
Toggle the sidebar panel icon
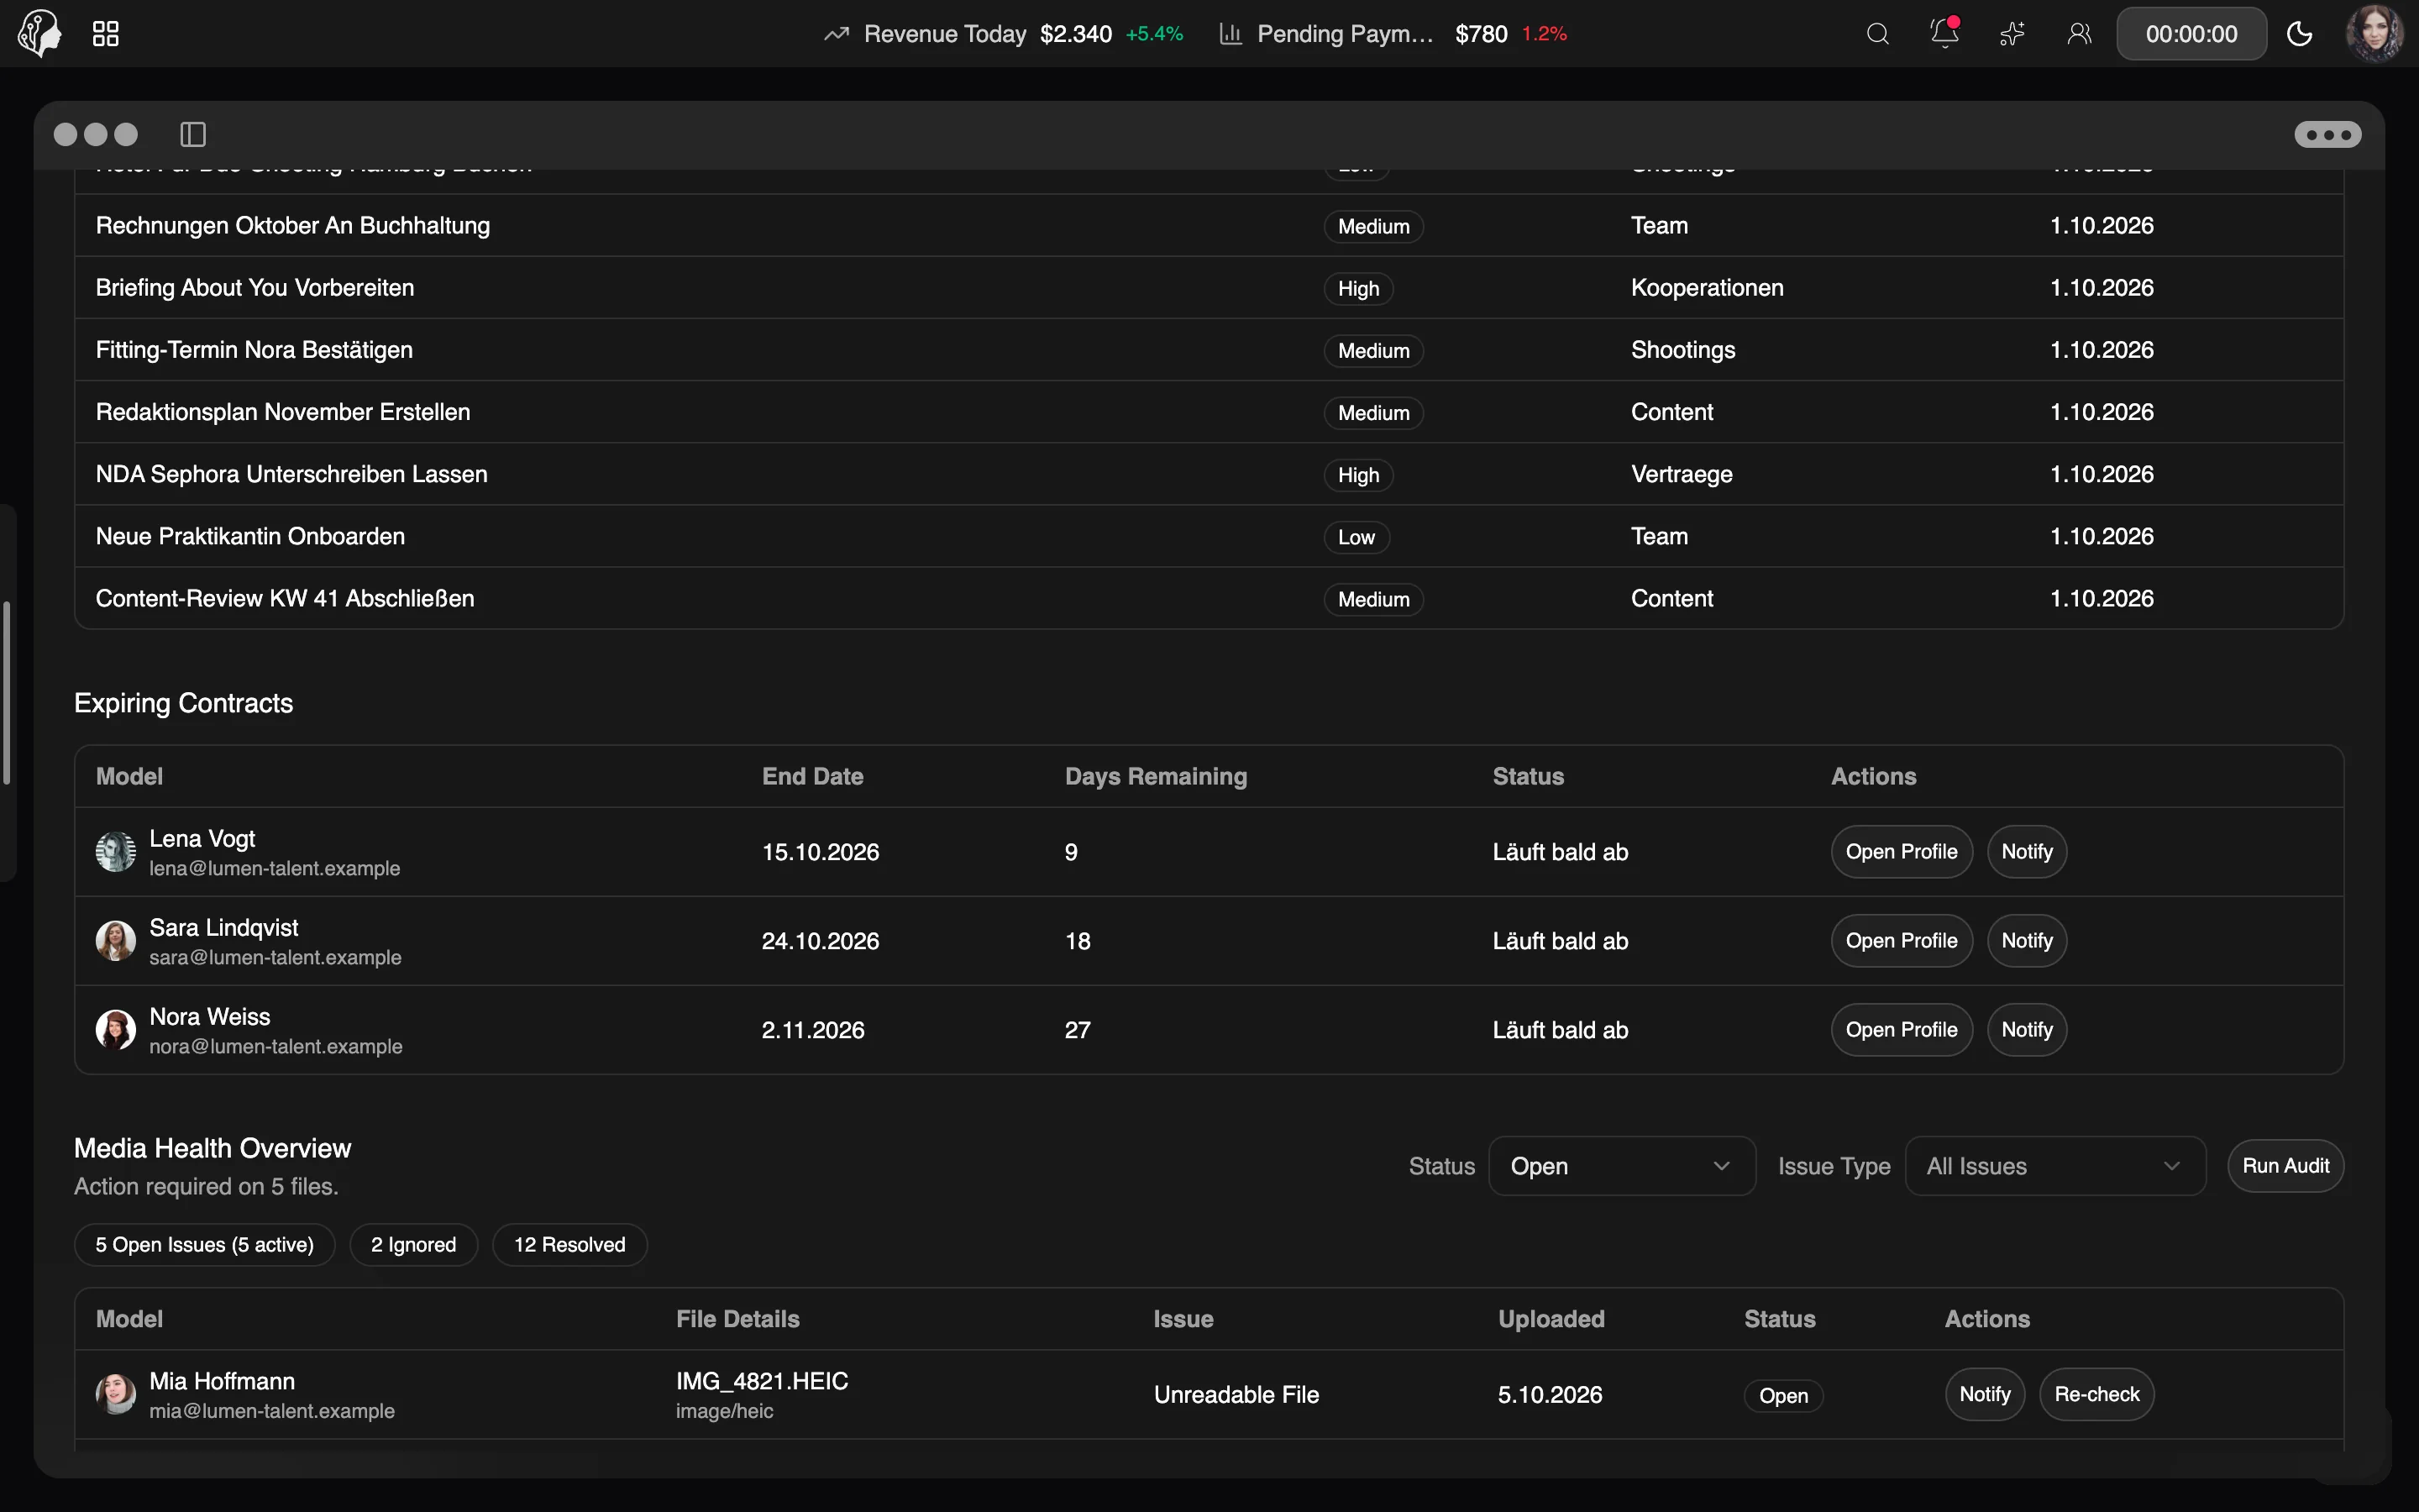coord(193,134)
